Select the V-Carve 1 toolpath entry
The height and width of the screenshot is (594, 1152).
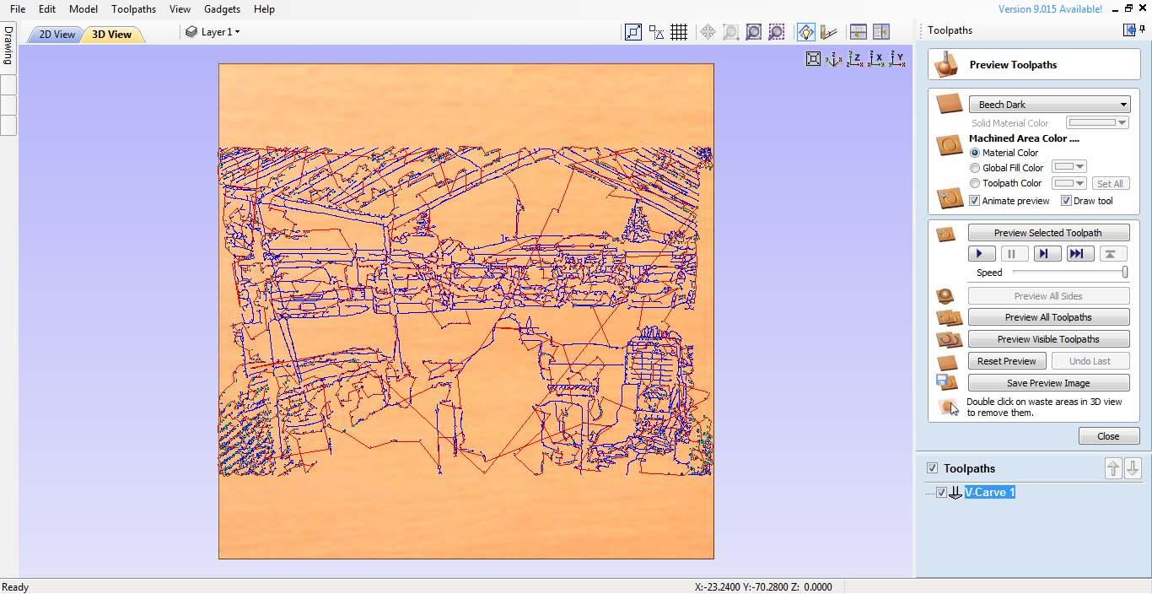[990, 493]
